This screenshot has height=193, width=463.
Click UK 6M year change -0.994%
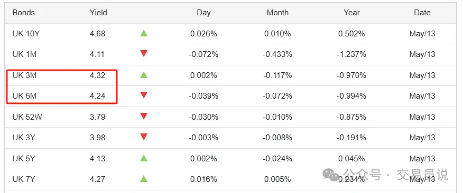click(351, 96)
